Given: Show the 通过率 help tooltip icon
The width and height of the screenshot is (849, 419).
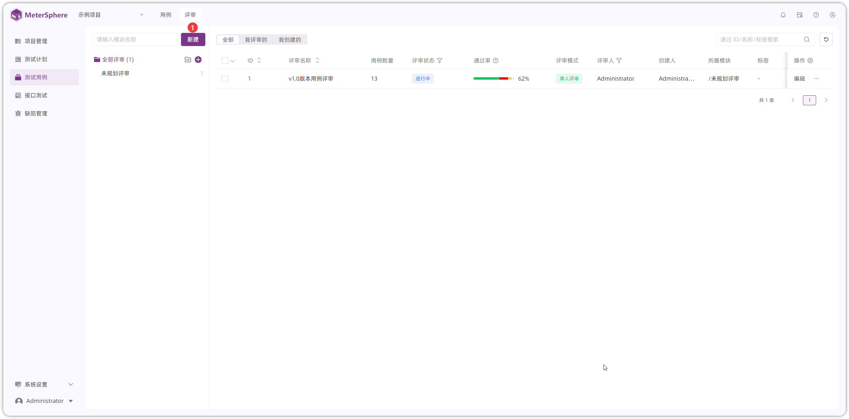Looking at the screenshot, I should pyautogui.click(x=495, y=61).
